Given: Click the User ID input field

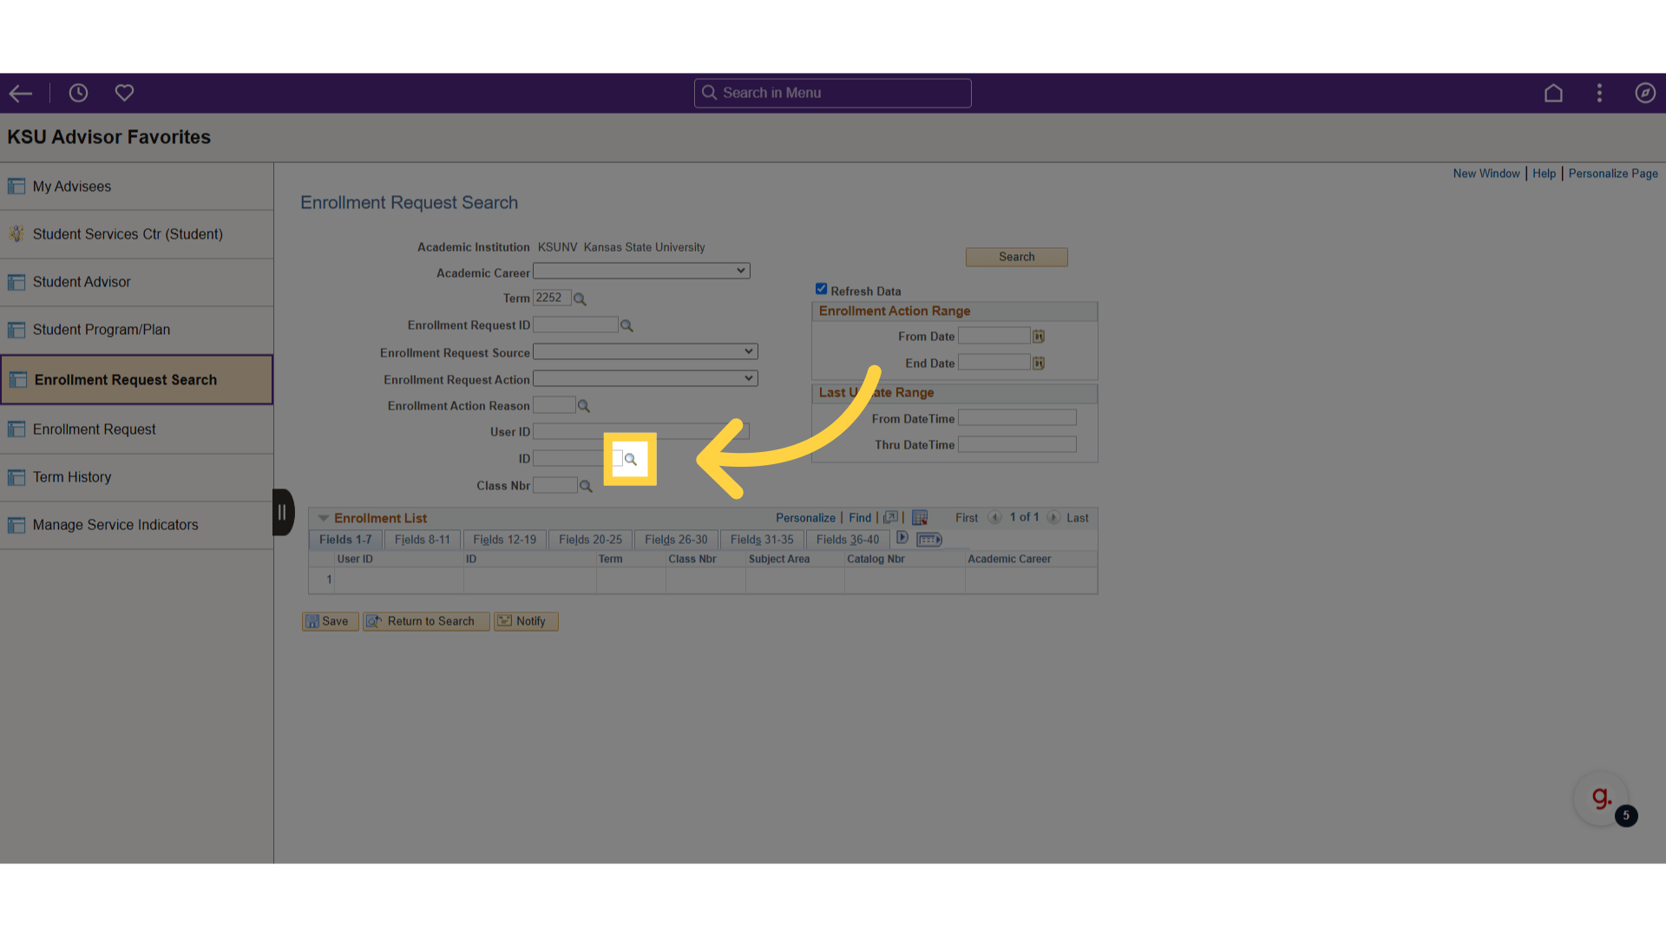Looking at the screenshot, I should click(641, 431).
